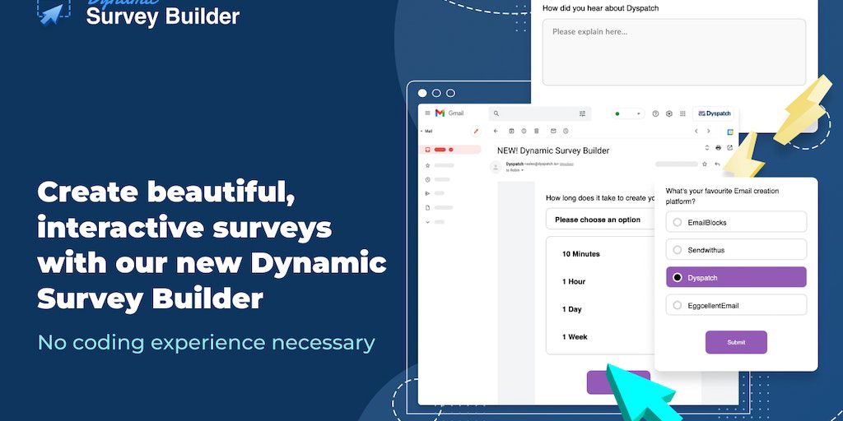Go back using the left arrow
The height and width of the screenshot is (421, 843).
point(496,131)
